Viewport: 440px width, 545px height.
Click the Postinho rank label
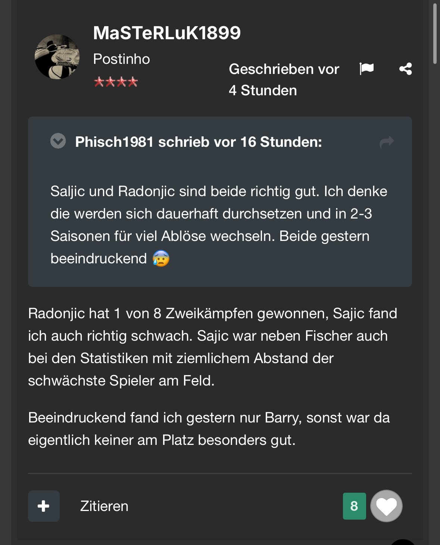tap(121, 59)
